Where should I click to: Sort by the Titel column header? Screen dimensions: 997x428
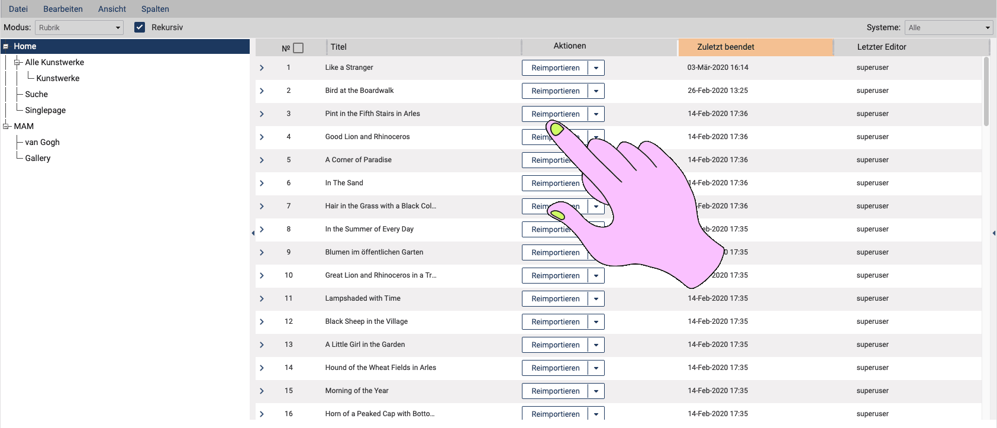click(x=424, y=47)
